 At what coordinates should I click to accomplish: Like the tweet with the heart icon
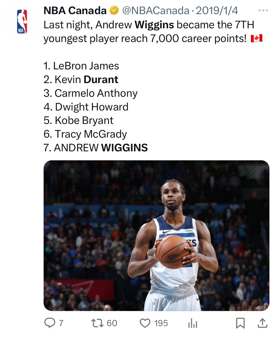(145, 323)
